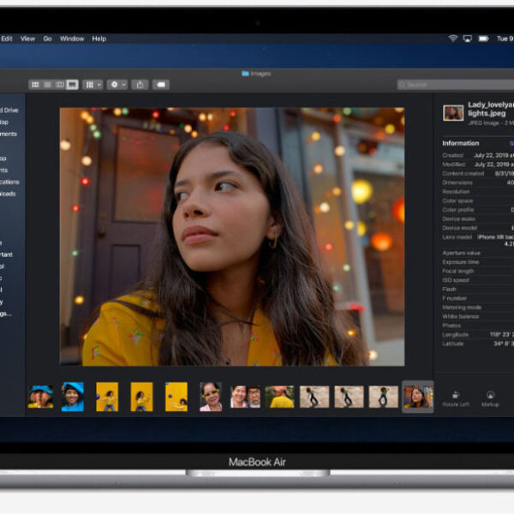Click the Markup quick action
This screenshot has width=514, height=514.
[x=490, y=399]
